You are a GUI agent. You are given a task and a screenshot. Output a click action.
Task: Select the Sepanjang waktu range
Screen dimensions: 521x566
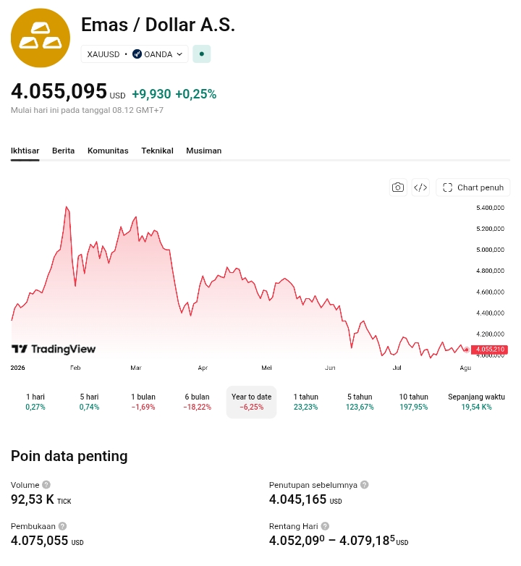click(476, 402)
